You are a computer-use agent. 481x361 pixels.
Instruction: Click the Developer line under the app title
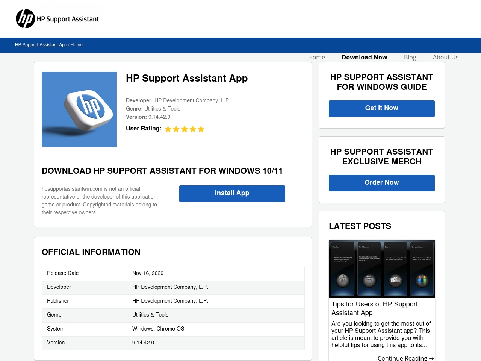(x=178, y=100)
